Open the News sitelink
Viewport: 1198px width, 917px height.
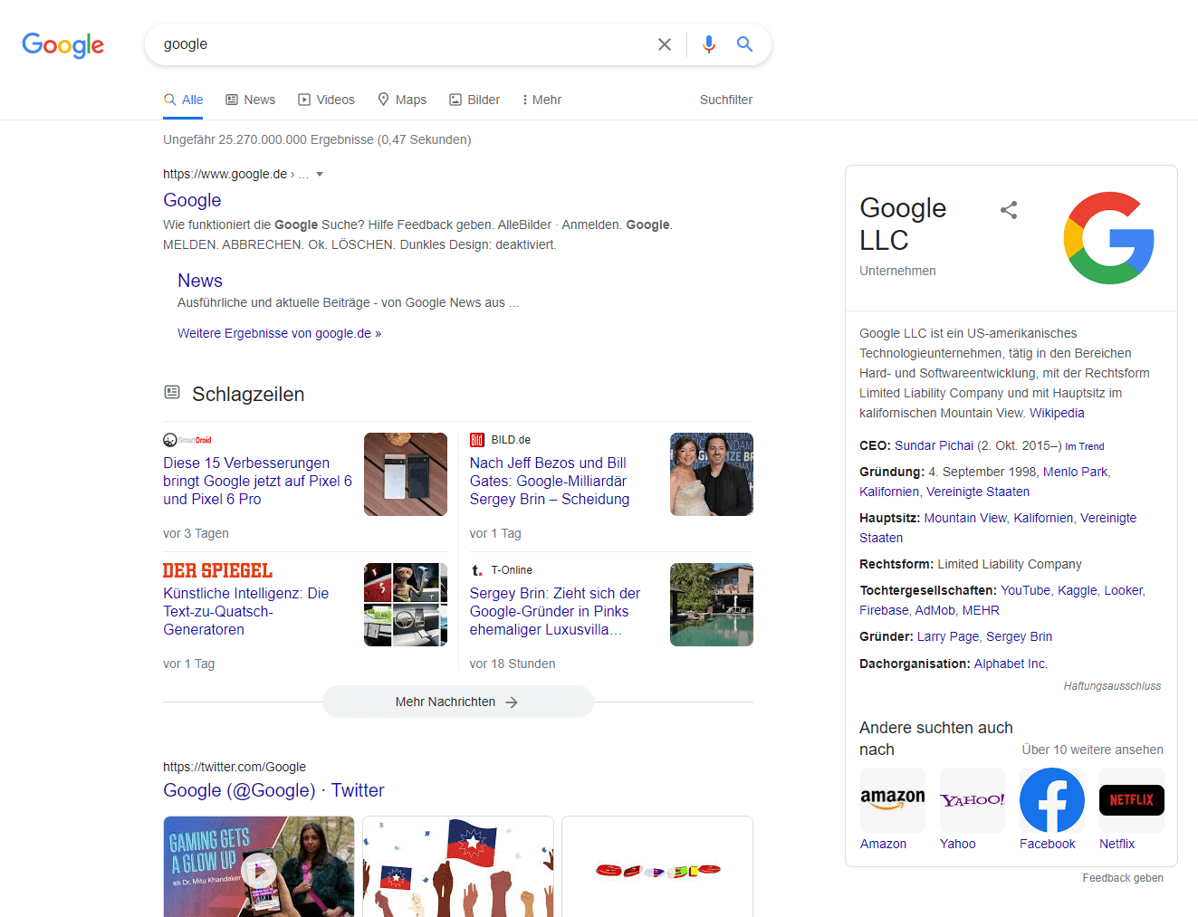(x=200, y=281)
